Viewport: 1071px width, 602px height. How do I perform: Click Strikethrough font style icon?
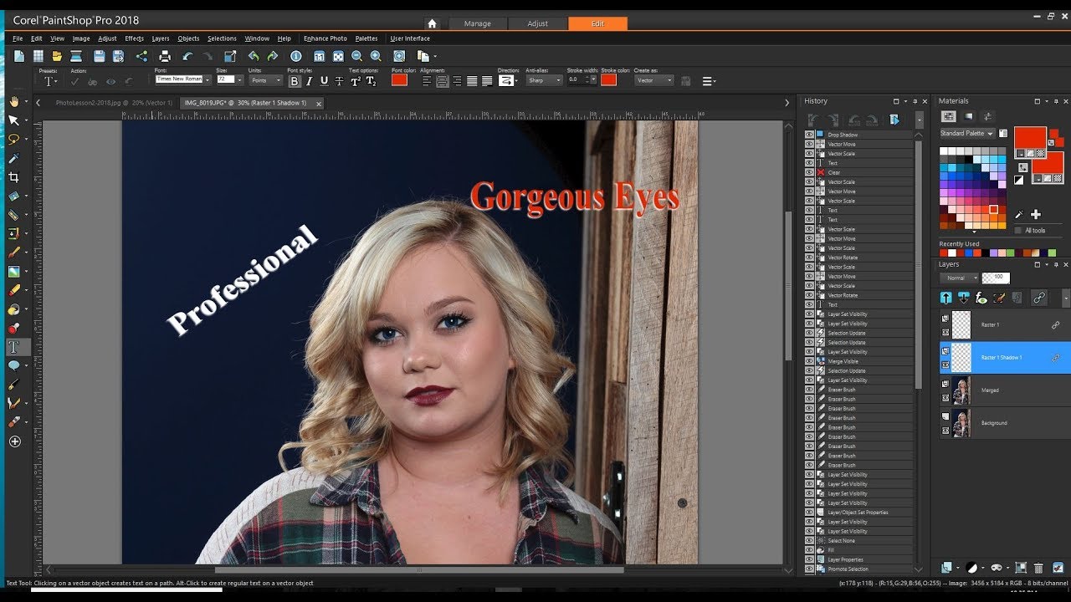click(339, 81)
